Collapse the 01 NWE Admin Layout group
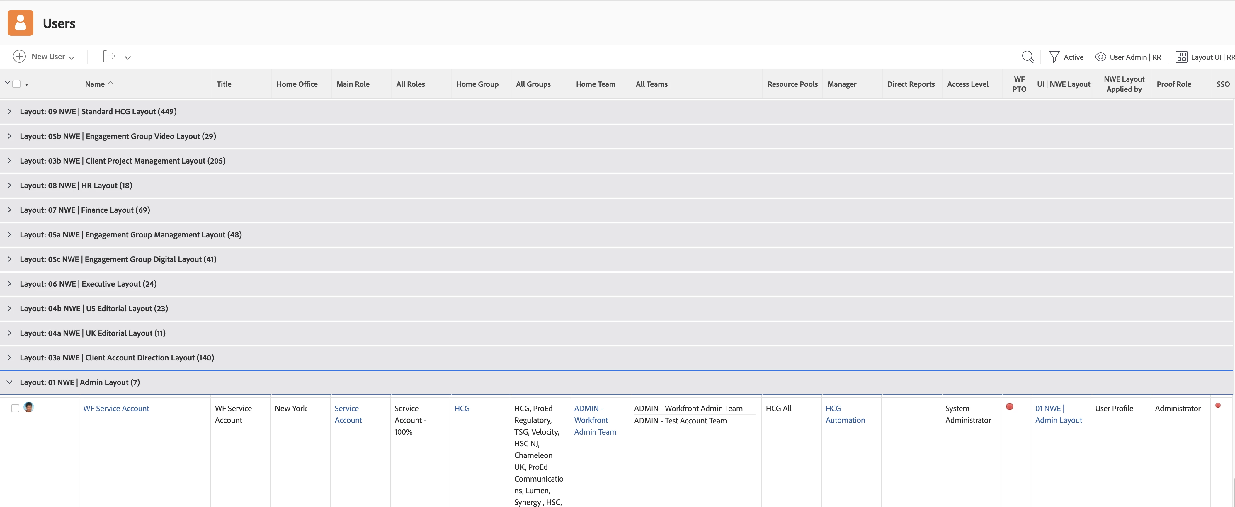Viewport: 1235px width, 507px height. pos(9,382)
